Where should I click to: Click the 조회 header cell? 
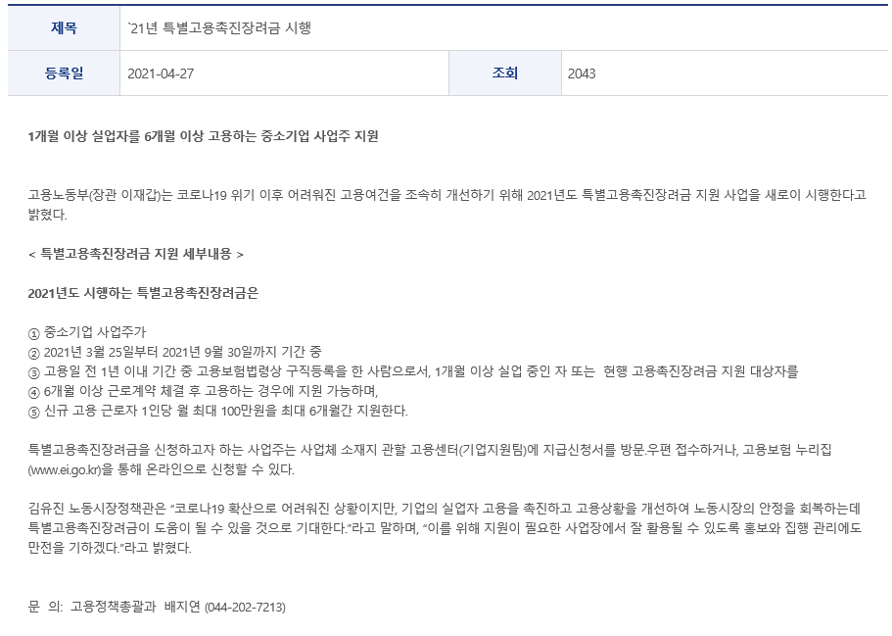tap(505, 73)
